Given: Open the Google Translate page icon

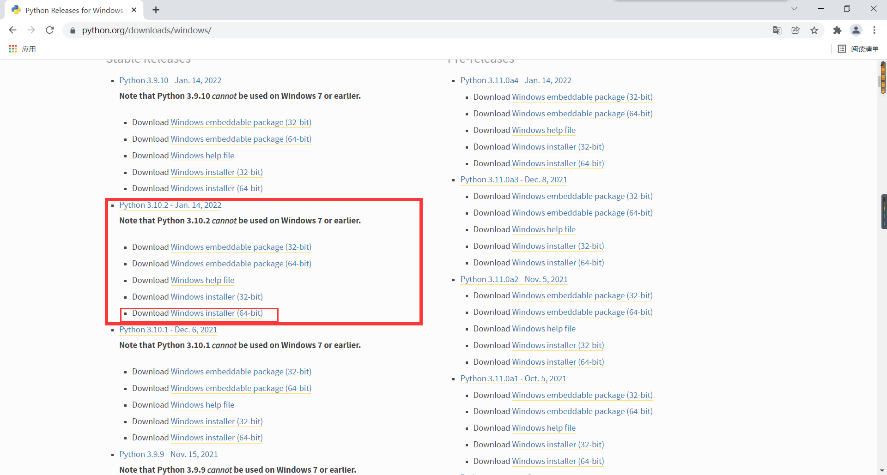Looking at the screenshot, I should [x=777, y=30].
